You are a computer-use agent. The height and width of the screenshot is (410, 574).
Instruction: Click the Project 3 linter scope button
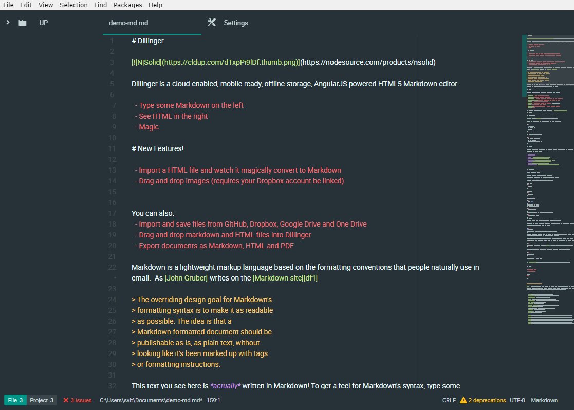[x=42, y=400]
